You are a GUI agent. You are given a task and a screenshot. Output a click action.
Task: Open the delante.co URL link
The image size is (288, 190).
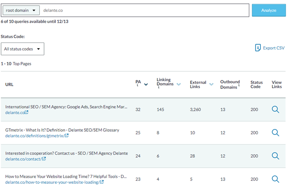tap(15, 112)
